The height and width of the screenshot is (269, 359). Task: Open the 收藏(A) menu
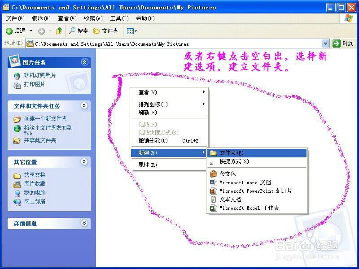[93, 18]
